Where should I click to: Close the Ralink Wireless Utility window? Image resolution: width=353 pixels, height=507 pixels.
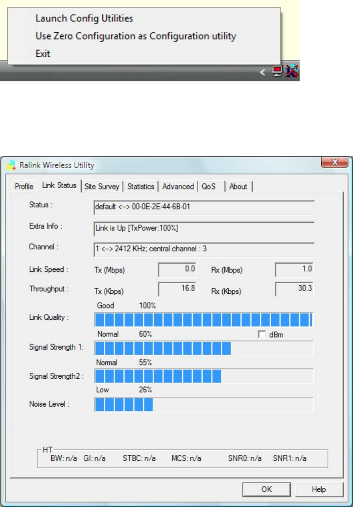click(335, 162)
